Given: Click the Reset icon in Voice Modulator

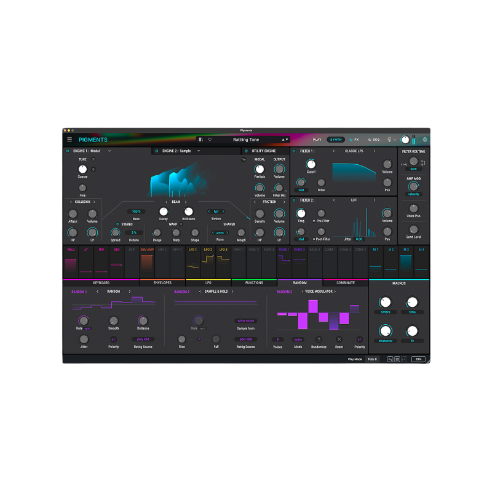Looking at the screenshot, I should tap(339, 339).
